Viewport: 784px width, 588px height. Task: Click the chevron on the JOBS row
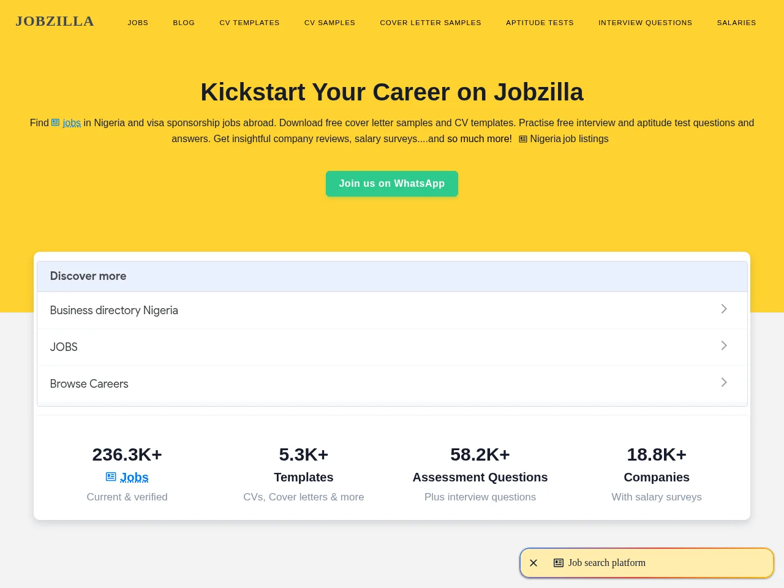tap(724, 345)
